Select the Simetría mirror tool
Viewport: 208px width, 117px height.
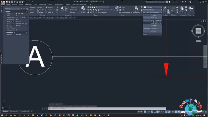[x=40, y=10]
